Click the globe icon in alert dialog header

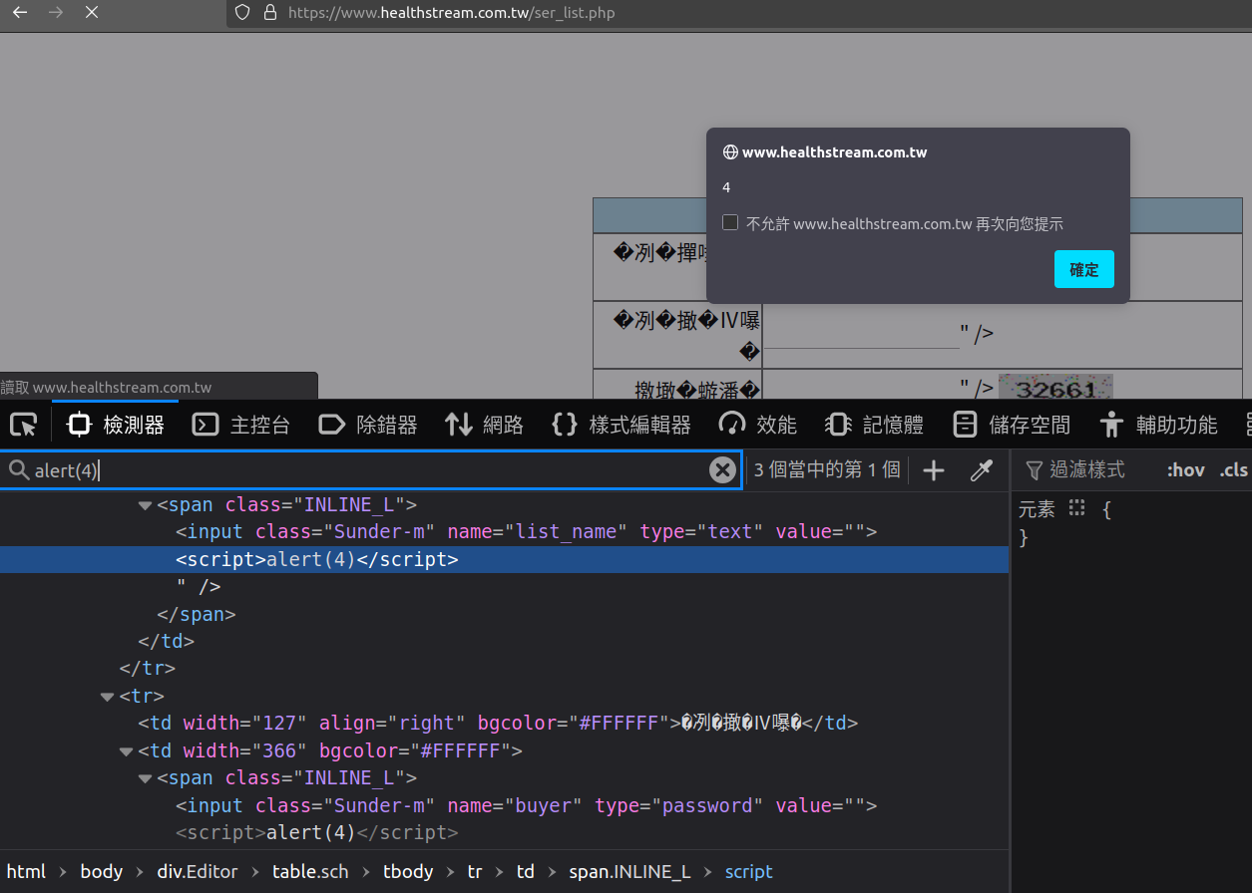730,152
